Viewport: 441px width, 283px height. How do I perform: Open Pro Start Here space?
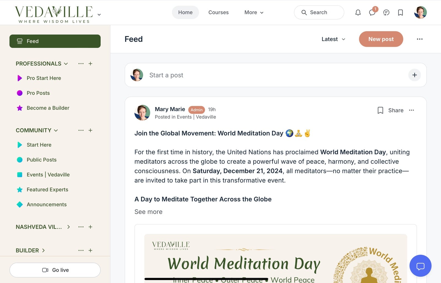pos(44,78)
